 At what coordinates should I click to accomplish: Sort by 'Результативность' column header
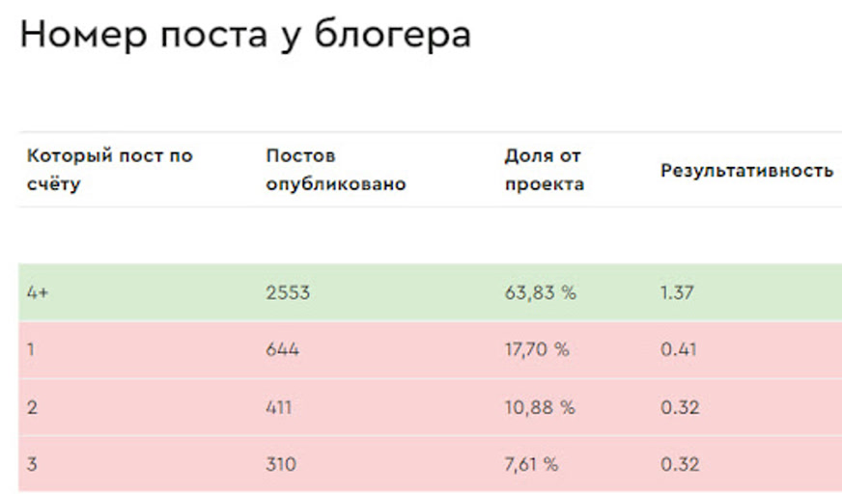[x=746, y=171]
